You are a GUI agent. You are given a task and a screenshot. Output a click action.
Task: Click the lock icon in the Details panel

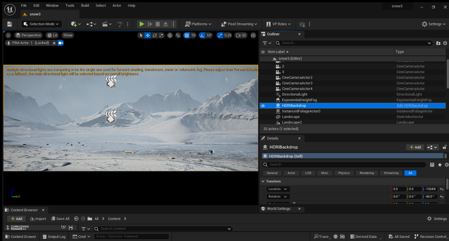pos(445,147)
